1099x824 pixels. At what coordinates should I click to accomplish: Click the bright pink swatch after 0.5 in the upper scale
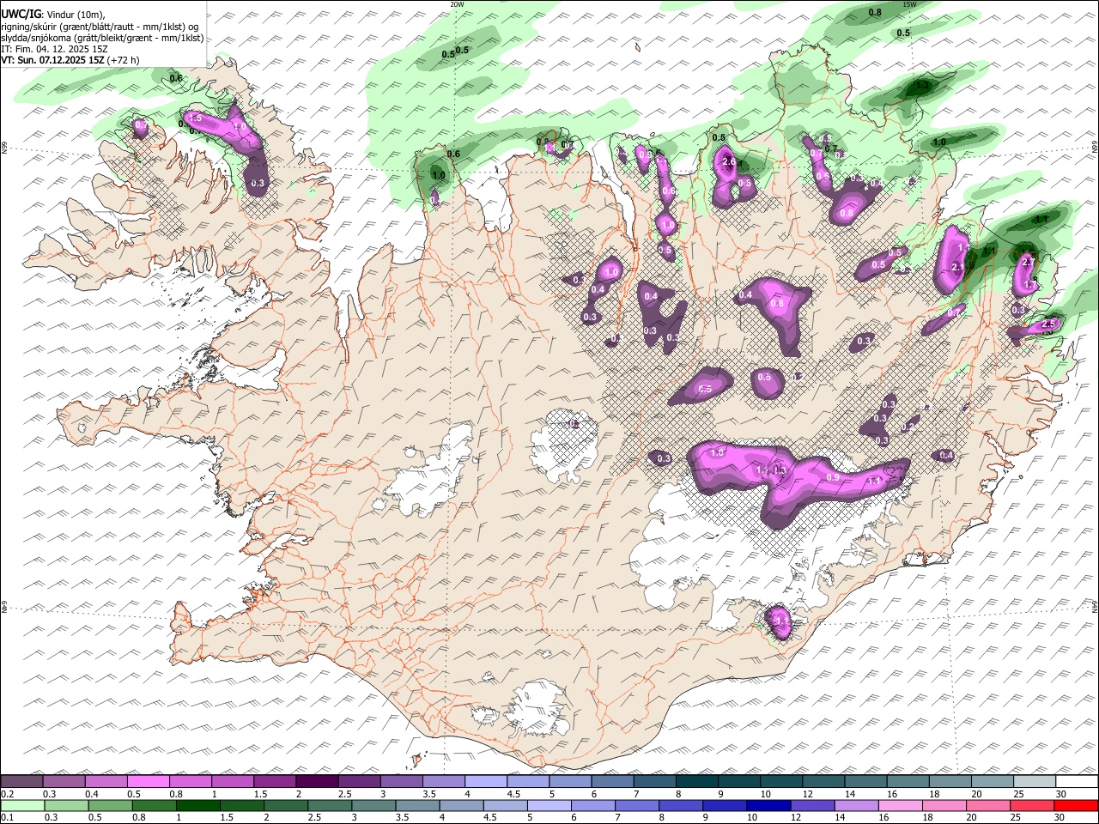[x=148, y=782]
